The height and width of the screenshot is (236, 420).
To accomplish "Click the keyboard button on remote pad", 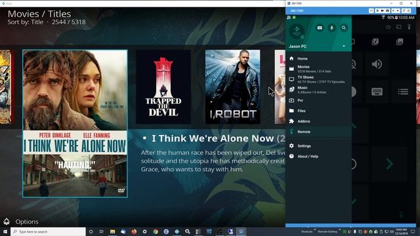I will [x=377, y=92].
